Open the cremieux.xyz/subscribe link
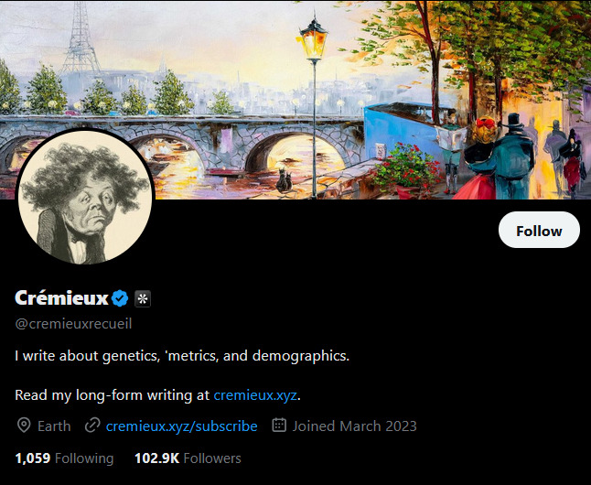591x485 pixels. (181, 426)
